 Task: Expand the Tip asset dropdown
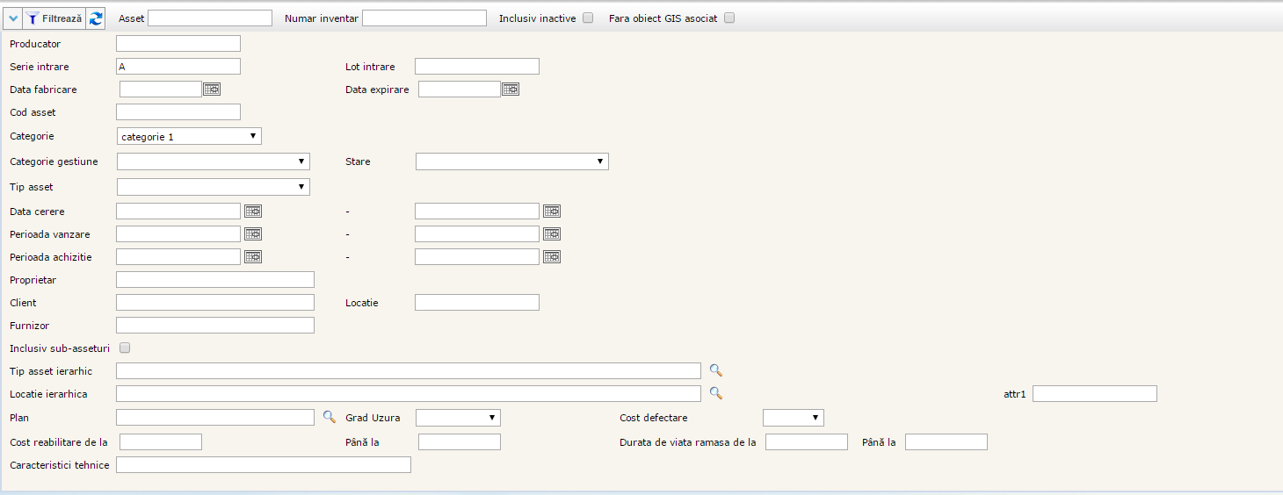pyautogui.click(x=213, y=187)
